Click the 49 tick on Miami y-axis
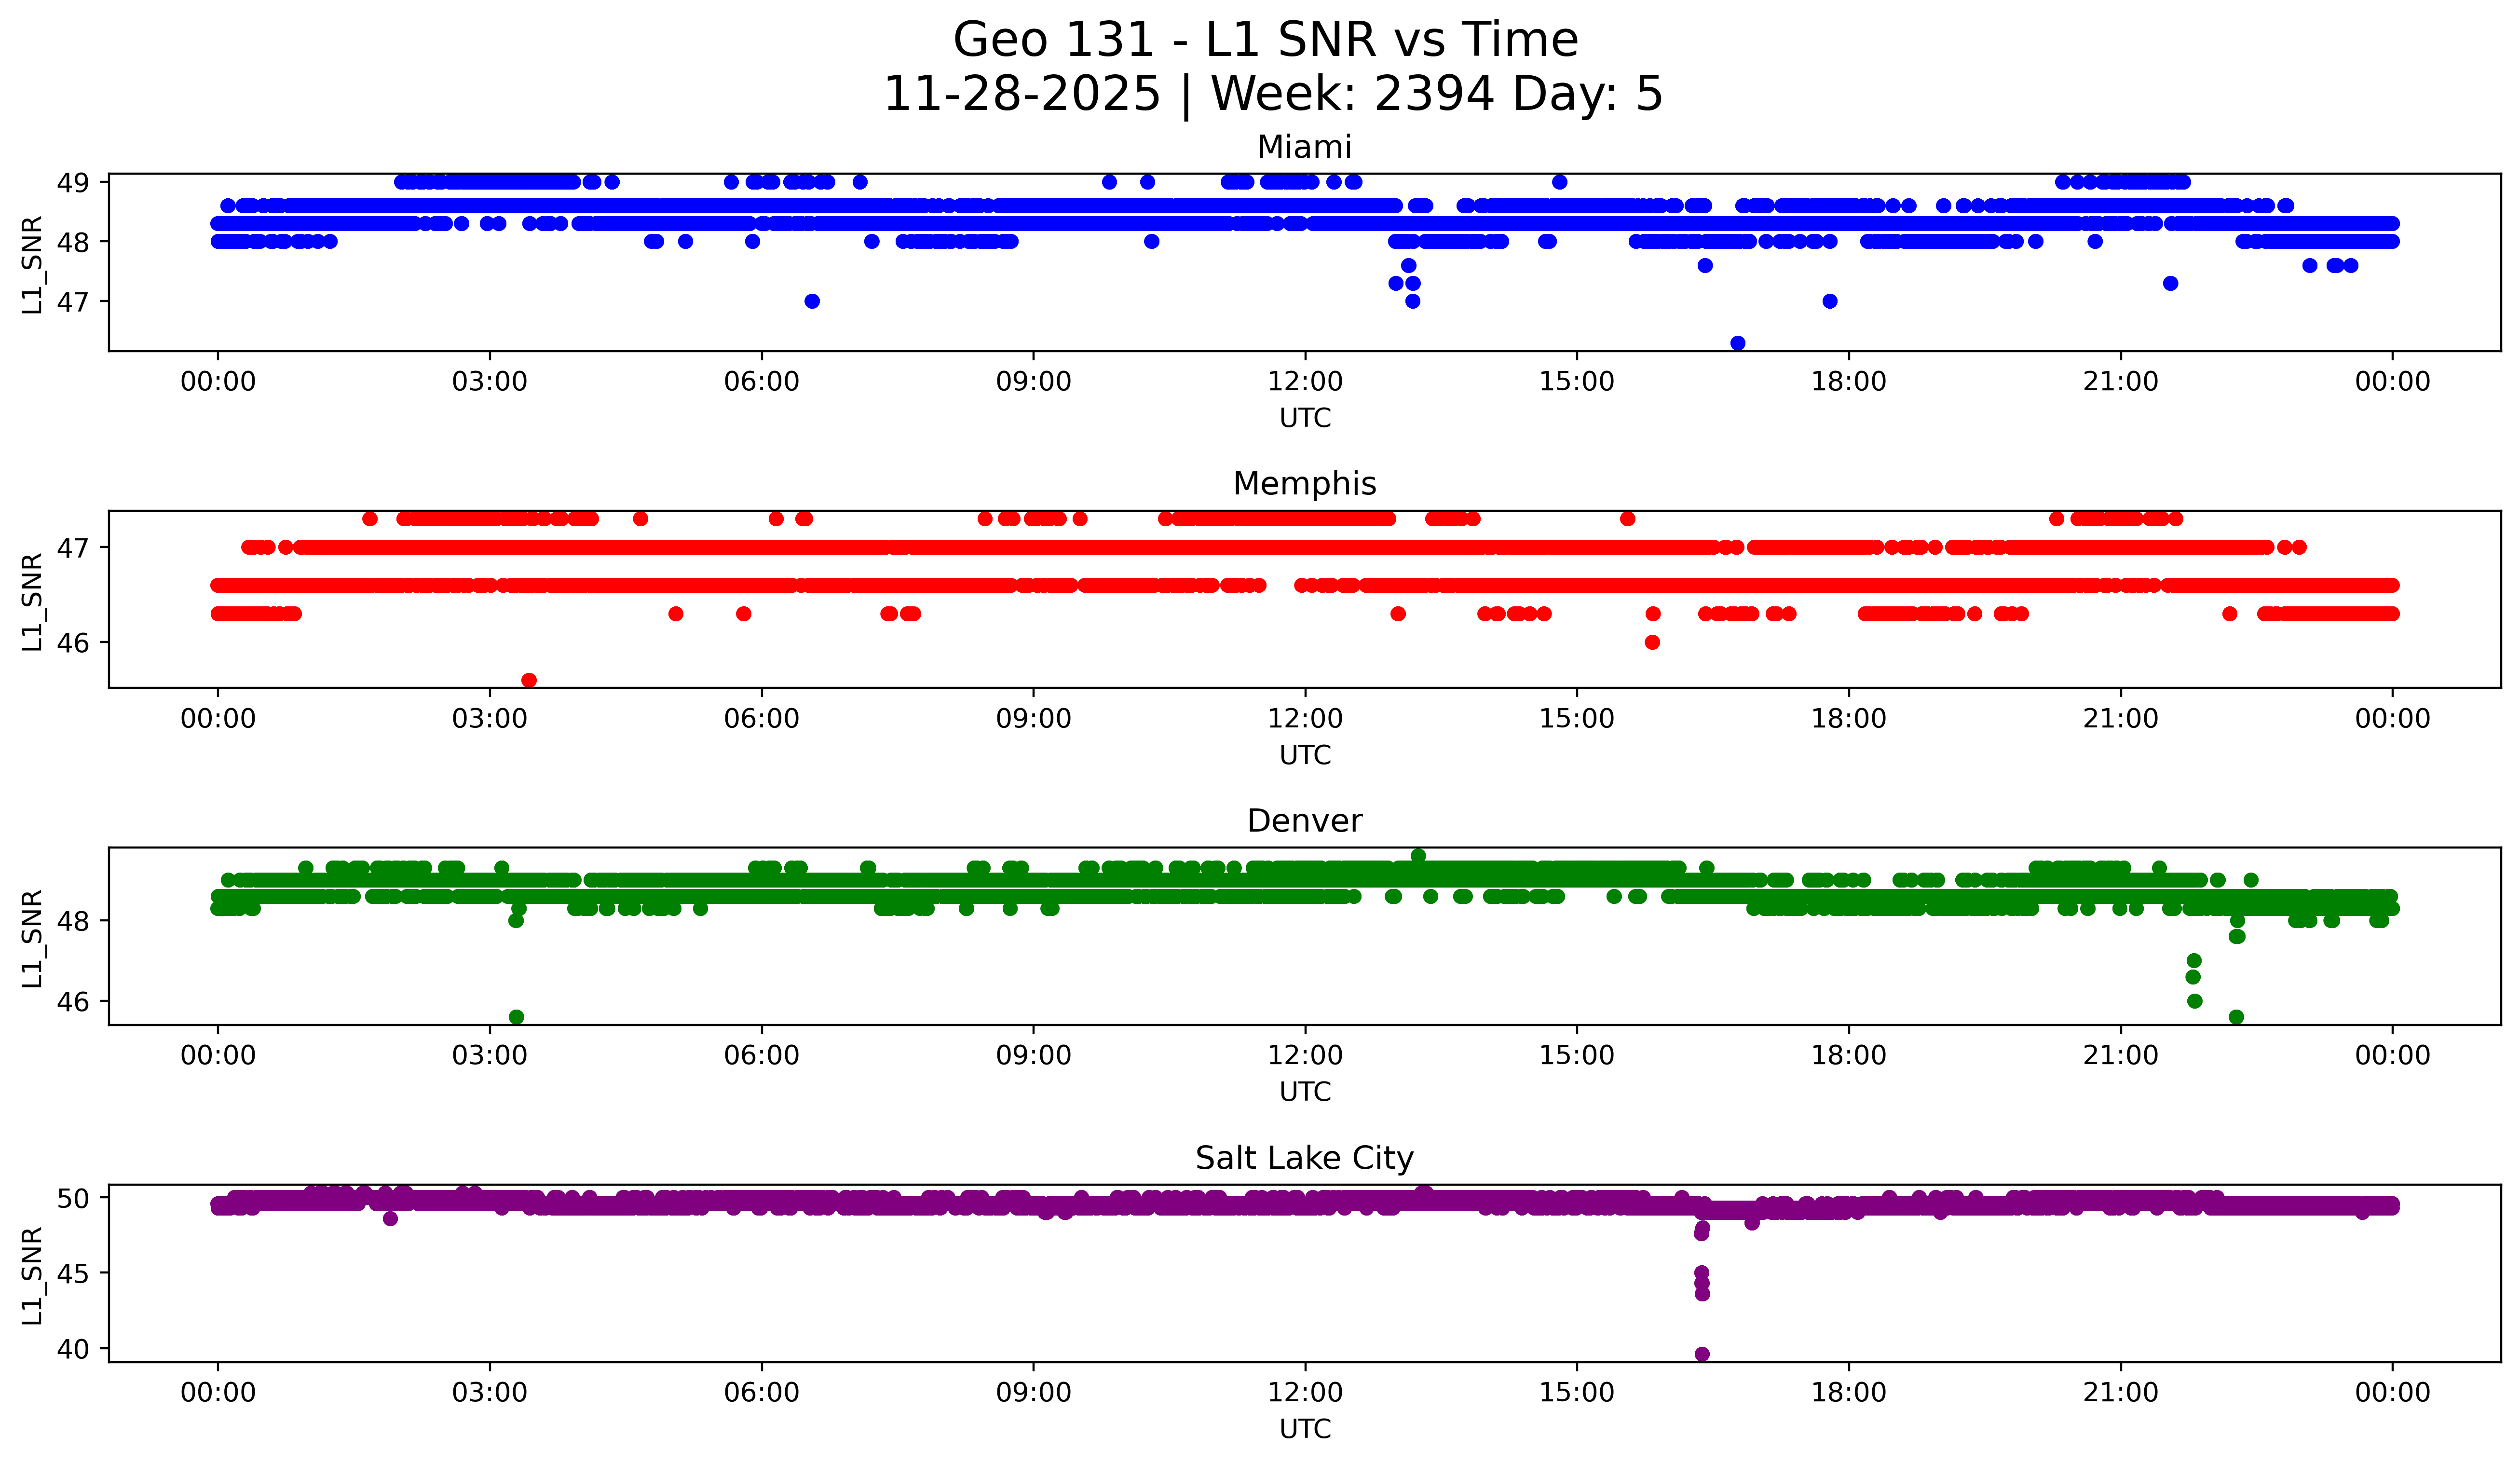Screen dimensions: 2520x1463 (x=72, y=182)
